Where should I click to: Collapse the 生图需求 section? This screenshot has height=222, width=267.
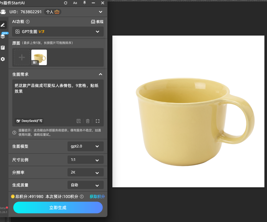pyautogui.click(x=101, y=74)
